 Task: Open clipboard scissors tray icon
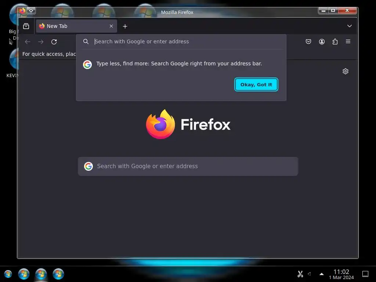300,274
